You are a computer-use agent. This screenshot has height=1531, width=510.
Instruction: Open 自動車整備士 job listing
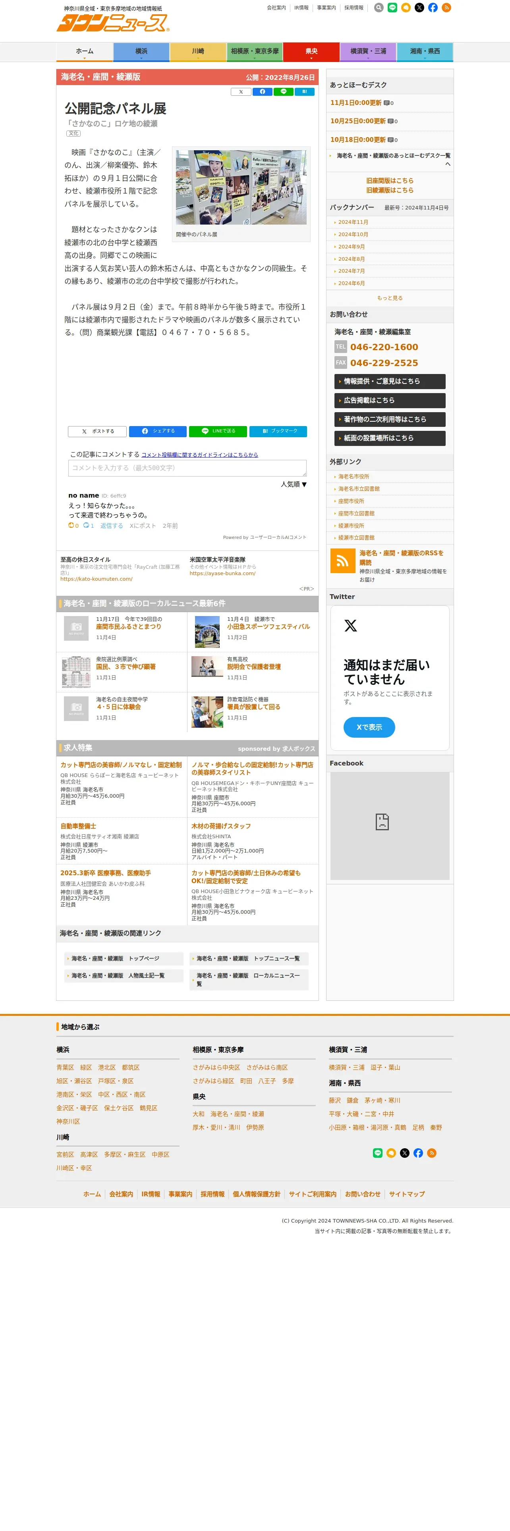[78, 827]
